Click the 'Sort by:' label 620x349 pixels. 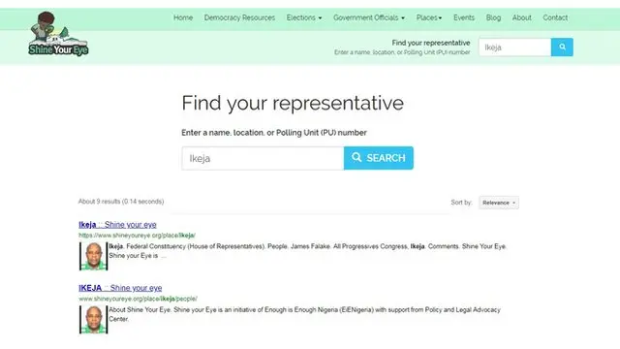461,203
